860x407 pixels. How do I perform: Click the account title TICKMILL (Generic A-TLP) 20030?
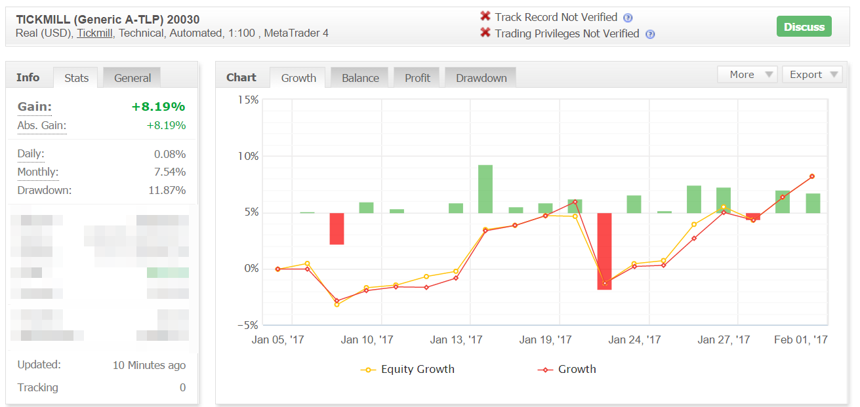(x=108, y=19)
